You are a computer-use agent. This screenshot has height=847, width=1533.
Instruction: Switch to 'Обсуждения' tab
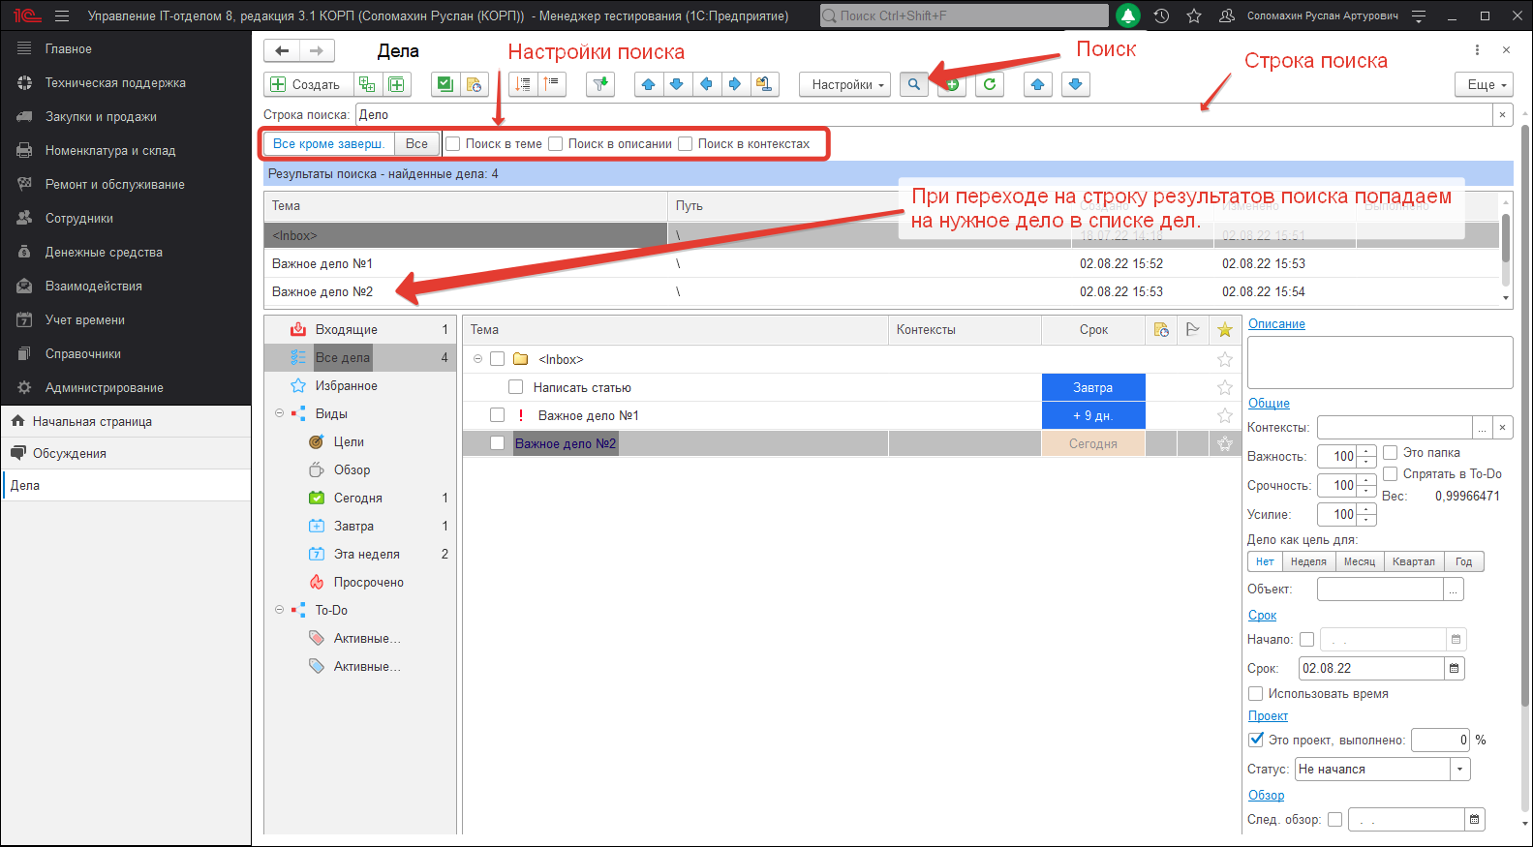[69, 453]
